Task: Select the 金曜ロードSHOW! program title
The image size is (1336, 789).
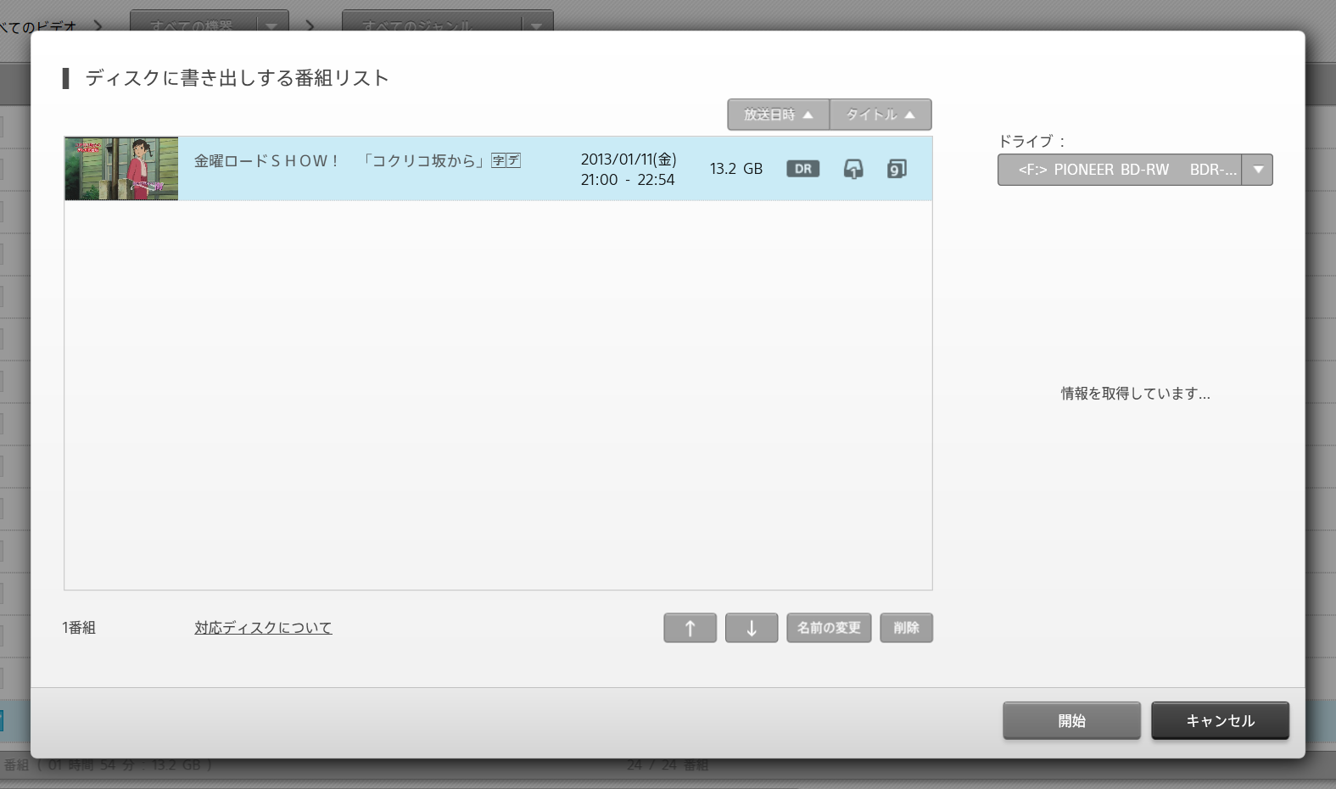Action: [266, 161]
